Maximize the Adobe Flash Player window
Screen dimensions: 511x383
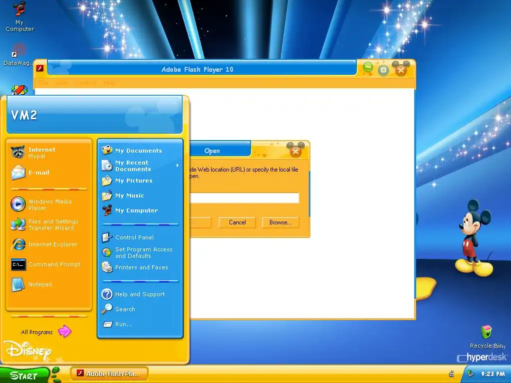coord(383,70)
